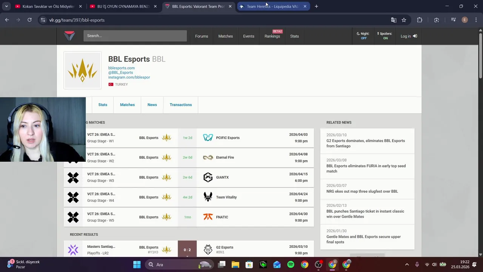This screenshot has height=272, width=483.
Task: Open news: NRG ekes out map three slugfest
Action: [367, 189]
